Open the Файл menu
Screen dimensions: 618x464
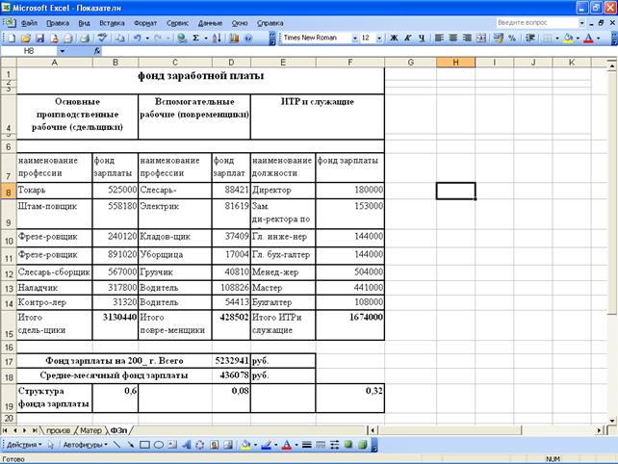[29, 23]
